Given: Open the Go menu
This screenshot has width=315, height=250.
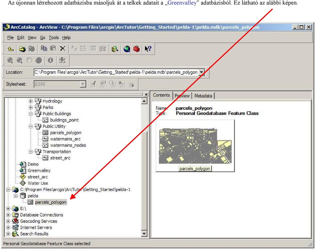Looking at the screenshot, I should [43, 38].
